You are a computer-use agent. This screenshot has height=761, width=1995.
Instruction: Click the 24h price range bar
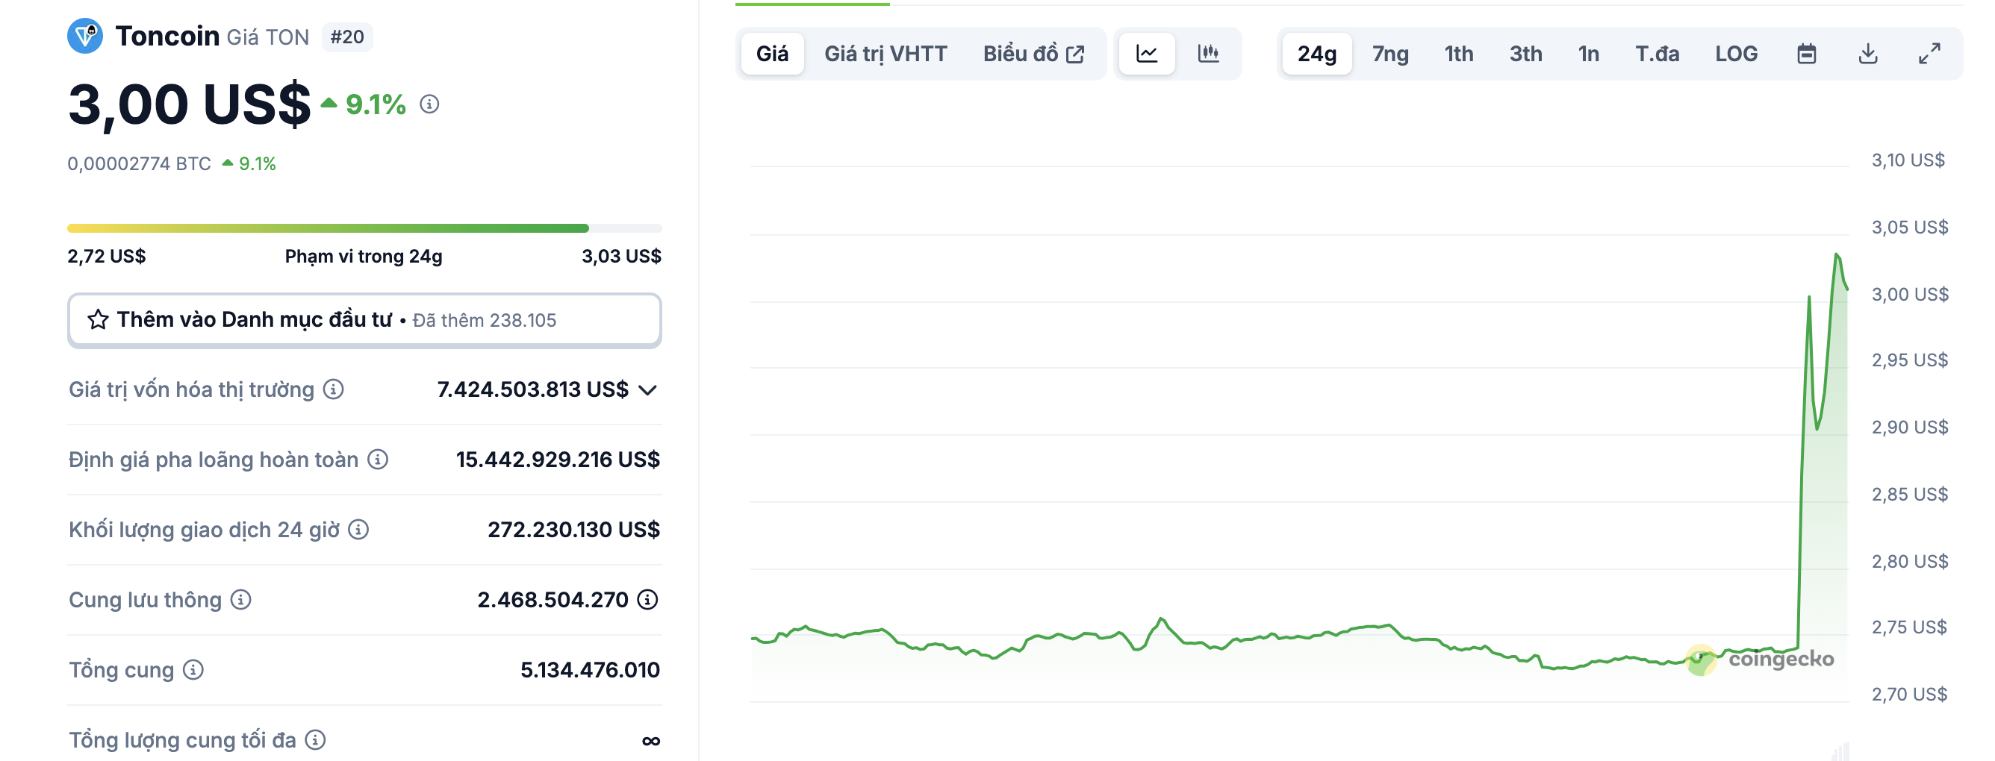(x=364, y=228)
